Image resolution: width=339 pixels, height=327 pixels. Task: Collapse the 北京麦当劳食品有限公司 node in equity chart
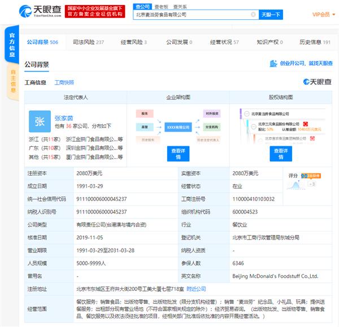click(x=247, y=114)
